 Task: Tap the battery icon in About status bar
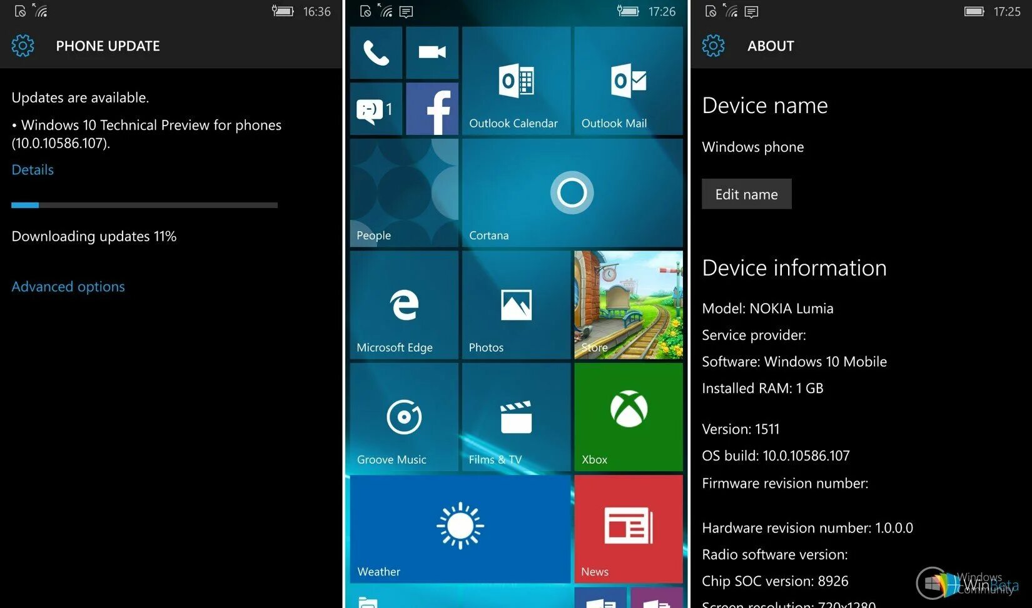coord(974,11)
